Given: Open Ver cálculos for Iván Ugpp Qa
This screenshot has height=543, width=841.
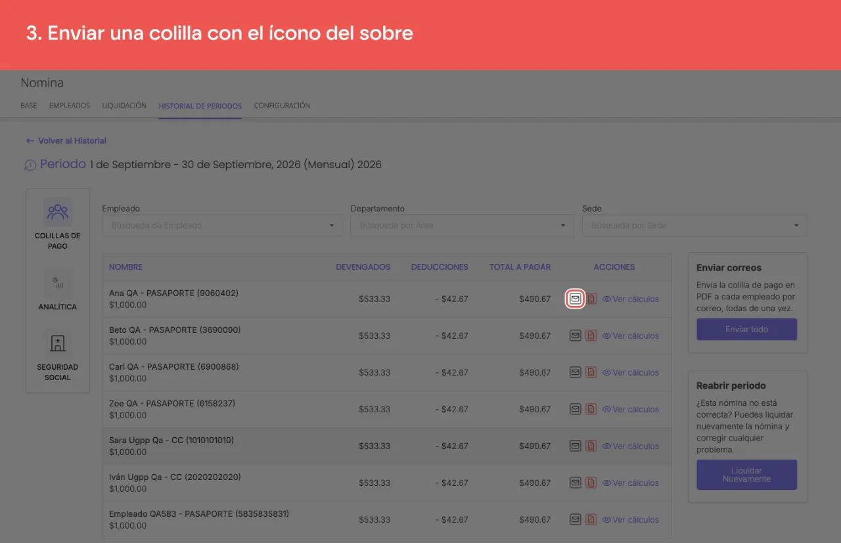Looking at the screenshot, I should pos(631,483).
